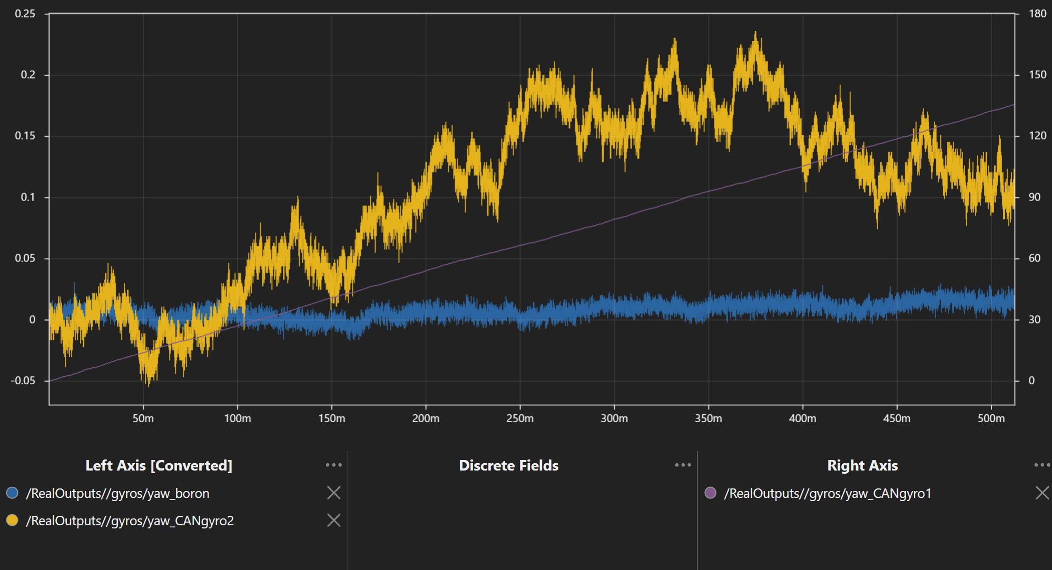Toggle visibility via blue yaw_boron circle

point(12,493)
